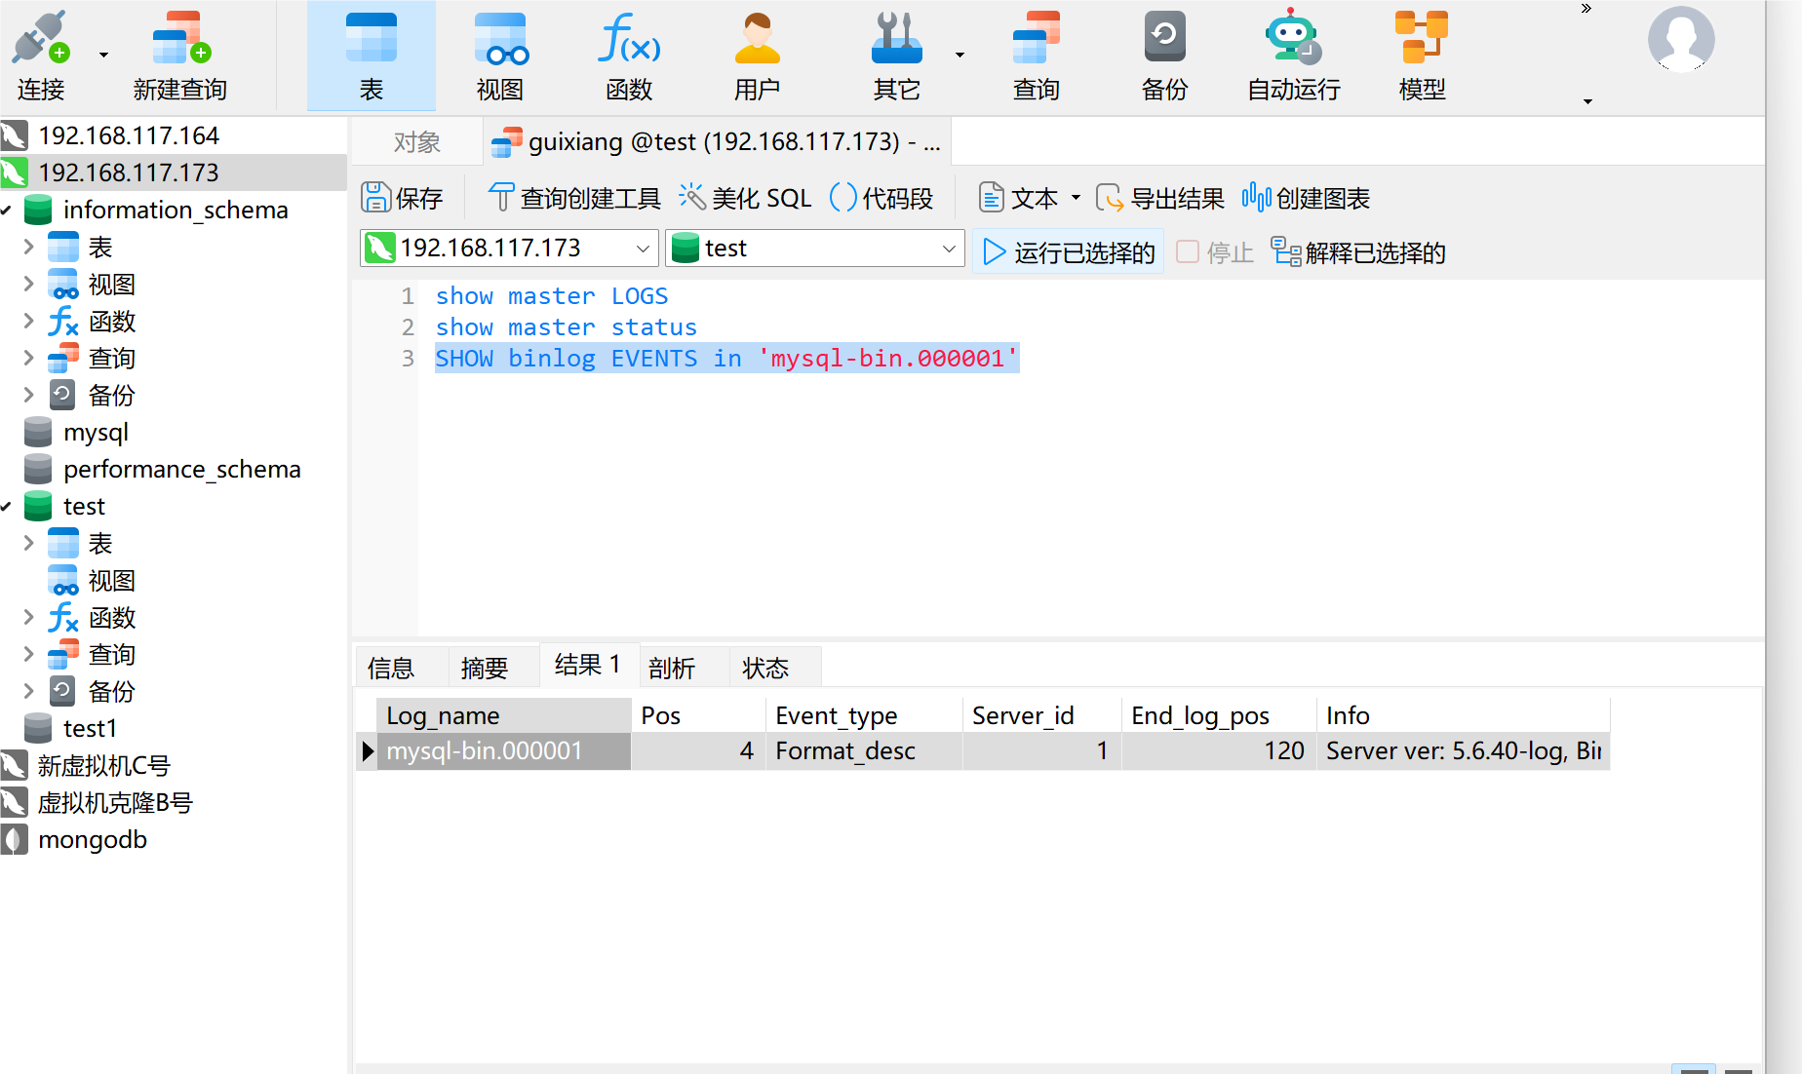Open the connection dropdown 192.168.117.173
Screen dimensions: 1802x1074
coord(509,249)
